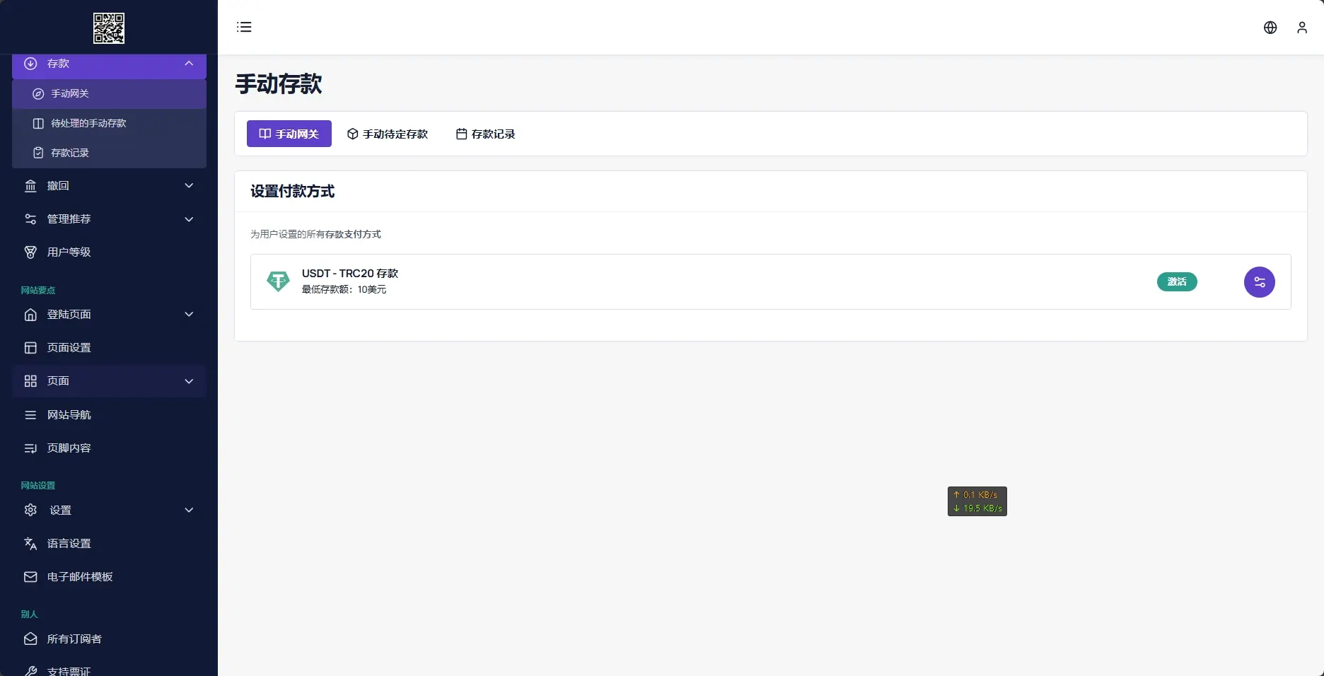
Task: Open 语言设置 in sidebar
Action: click(69, 544)
